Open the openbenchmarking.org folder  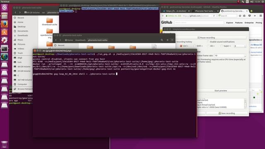[46, 33]
